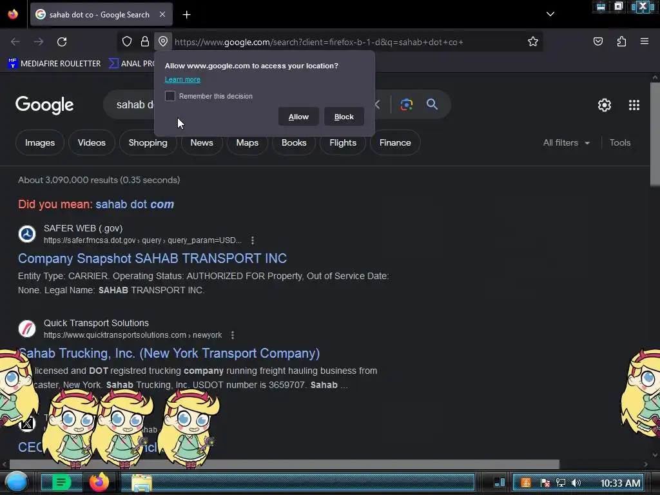Click the 10:33 AM system clock

click(x=620, y=483)
